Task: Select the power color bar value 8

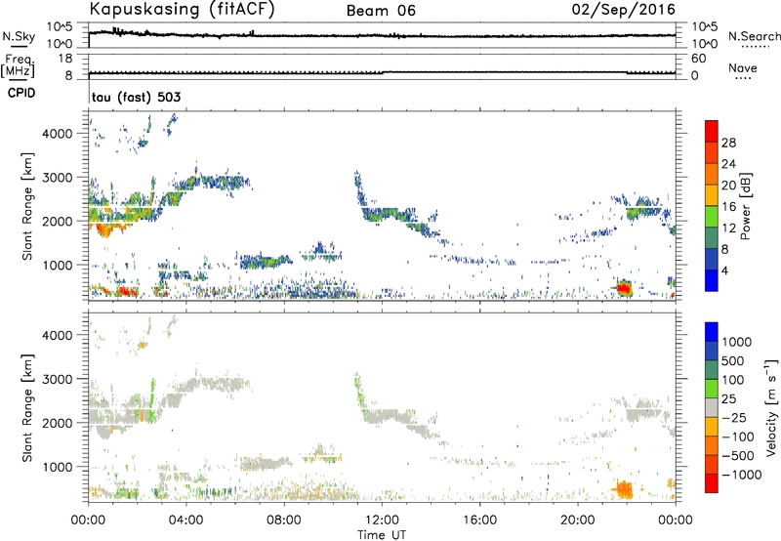Action: pyautogui.click(x=725, y=249)
